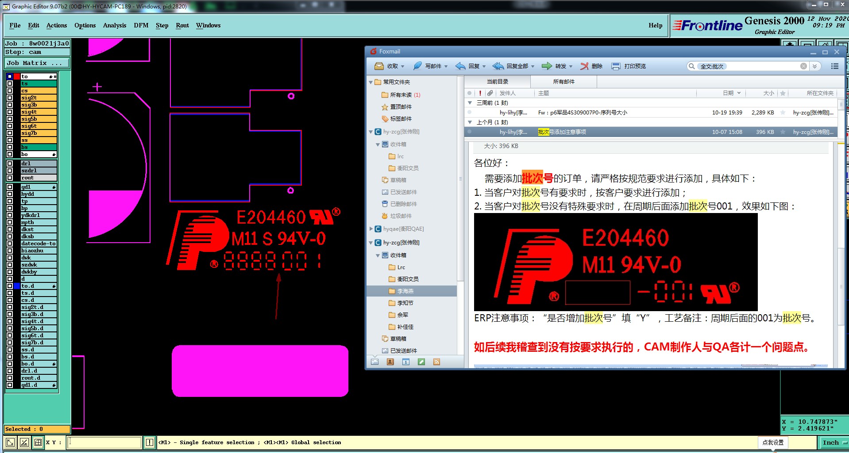The image size is (849, 453).
Task: Open the contacts icon in Foxmail bottom bar
Action: point(390,362)
